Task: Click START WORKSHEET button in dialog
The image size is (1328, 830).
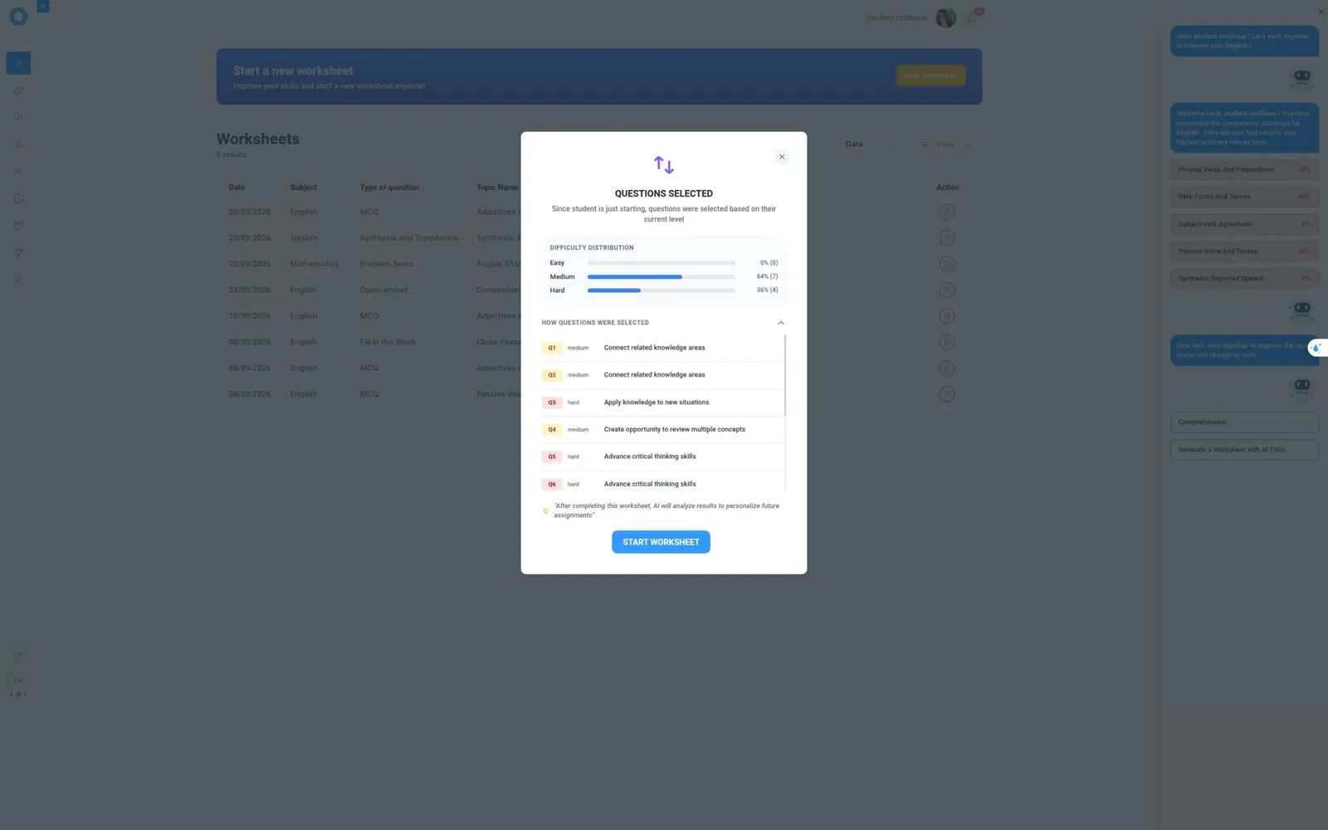Action: pyautogui.click(x=661, y=542)
